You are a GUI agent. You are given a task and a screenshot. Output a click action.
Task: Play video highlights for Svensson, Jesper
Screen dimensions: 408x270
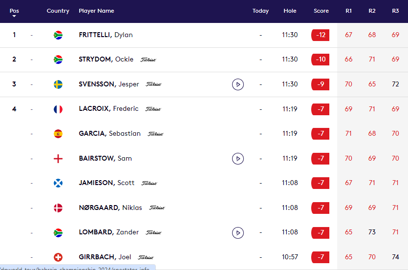pyautogui.click(x=238, y=84)
